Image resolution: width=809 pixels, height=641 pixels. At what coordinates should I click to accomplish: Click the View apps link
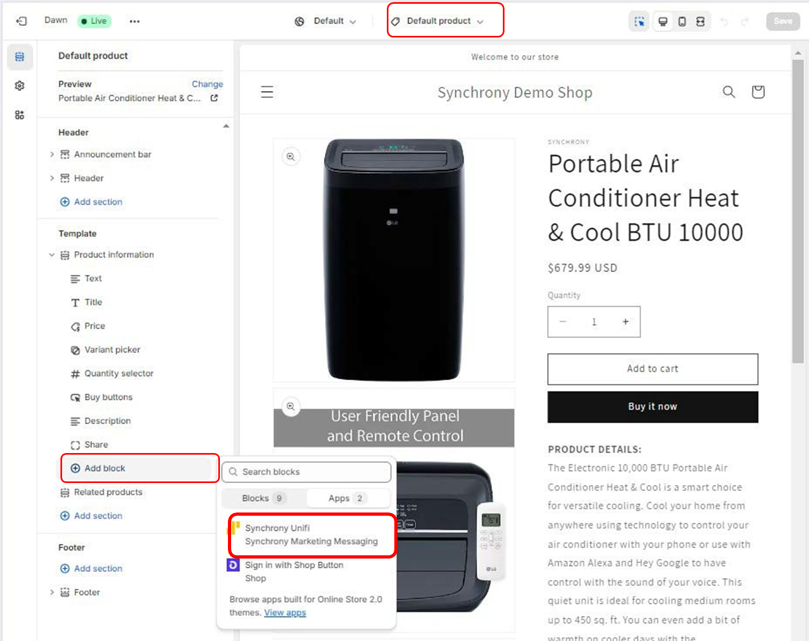click(x=285, y=613)
